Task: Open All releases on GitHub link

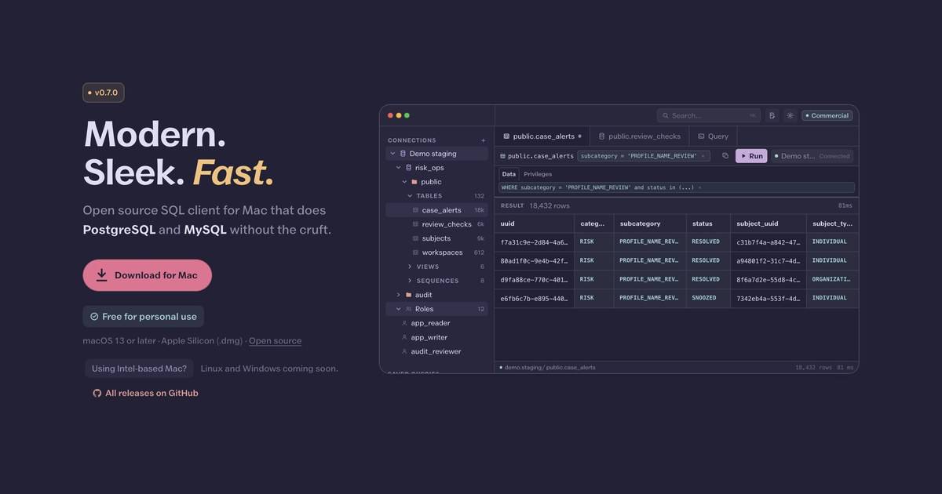Action: pos(145,393)
